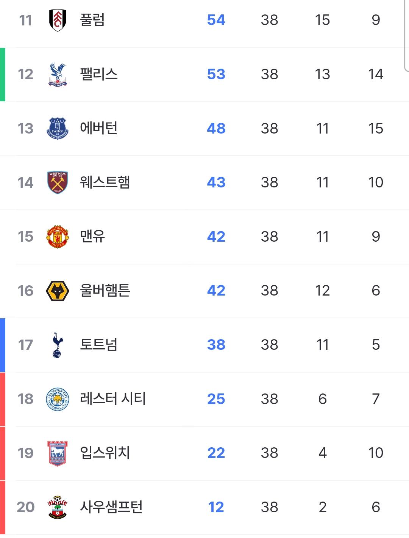
Task: Open the Everton crest icon
Action: pos(58,128)
